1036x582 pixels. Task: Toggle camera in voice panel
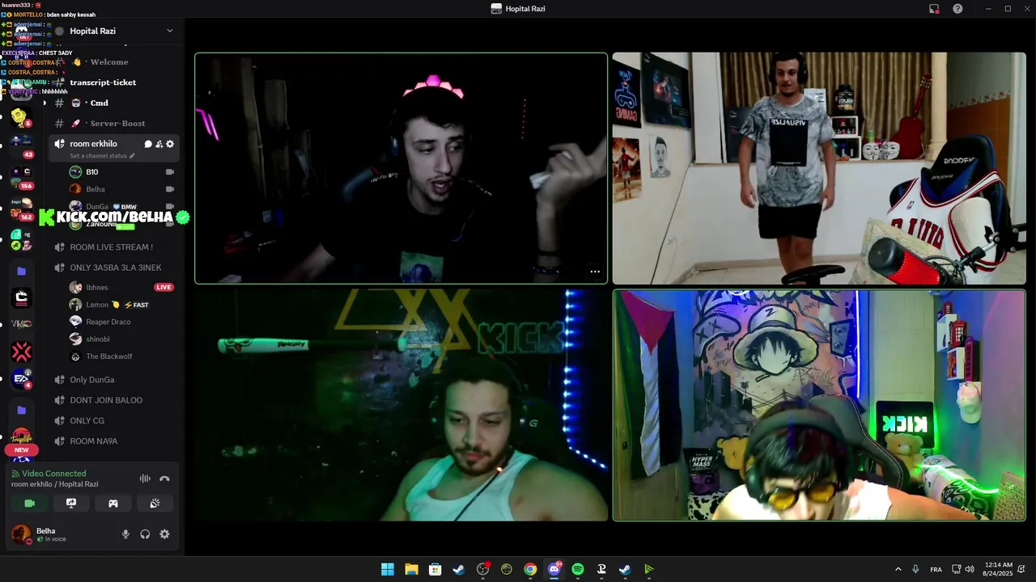pos(30,503)
